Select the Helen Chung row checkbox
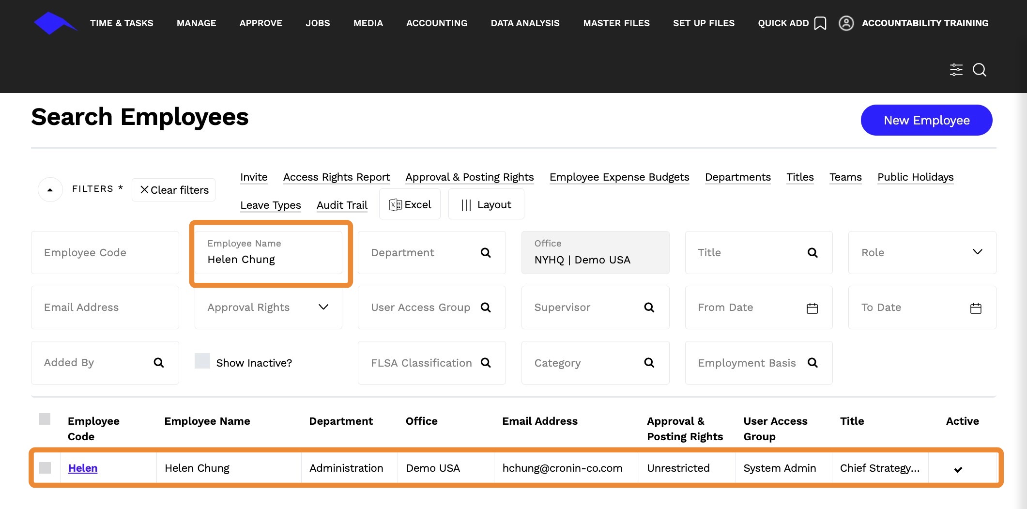The height and width of the screenshot is (509, 1027). [x=45, y=468]
